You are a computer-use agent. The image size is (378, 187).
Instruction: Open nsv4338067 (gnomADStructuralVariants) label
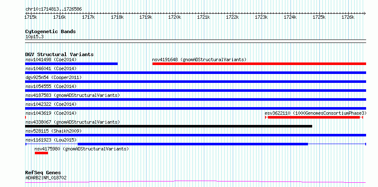click(73, 122)
